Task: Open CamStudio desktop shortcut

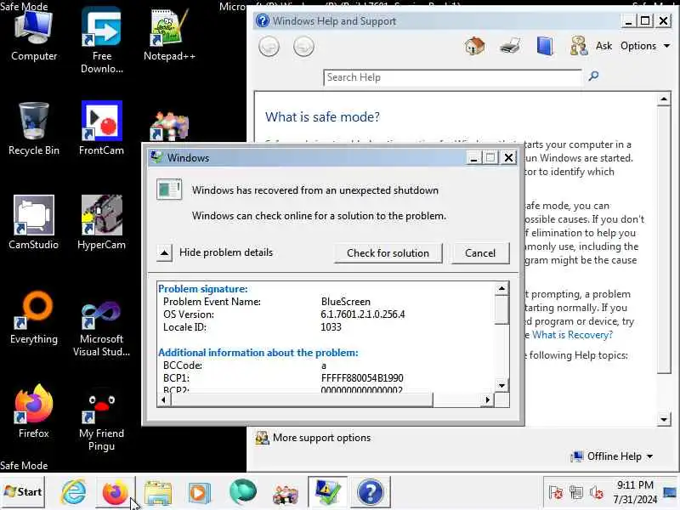Action: point(34,223)
